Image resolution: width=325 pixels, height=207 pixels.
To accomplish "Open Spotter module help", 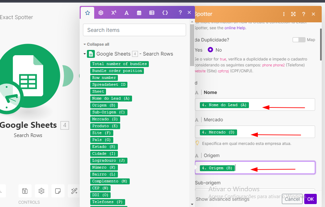I will [304, 14].
